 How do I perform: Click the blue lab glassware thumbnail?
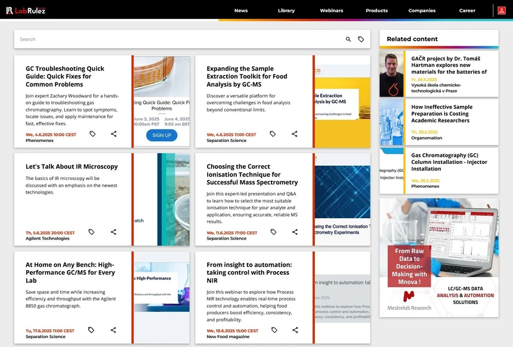click(391, 122)
